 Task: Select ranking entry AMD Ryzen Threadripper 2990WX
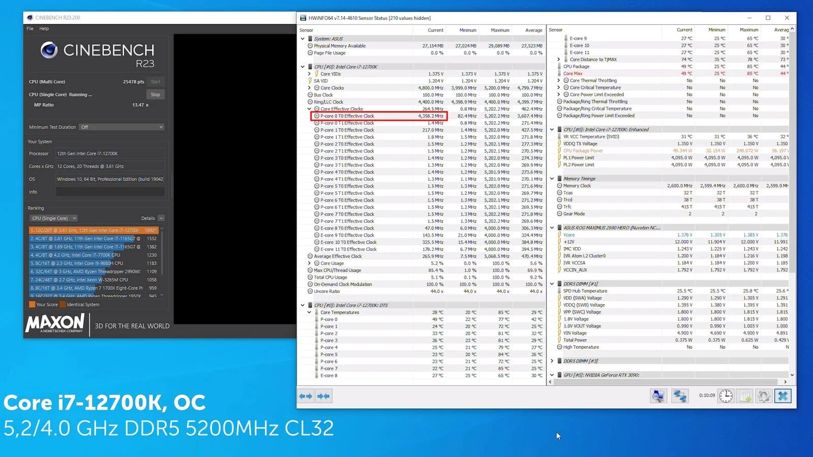point(94,272)
